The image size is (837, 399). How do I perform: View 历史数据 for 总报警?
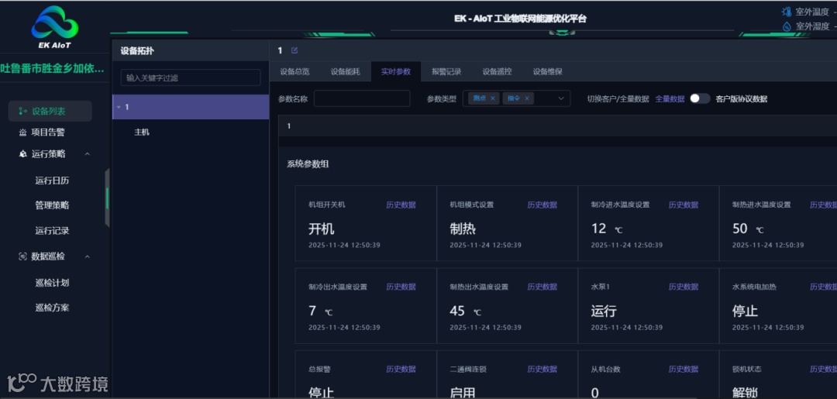(x=401, y=369)
